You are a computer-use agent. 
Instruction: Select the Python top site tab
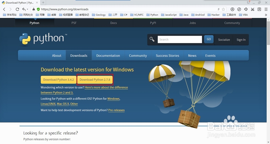35,23
